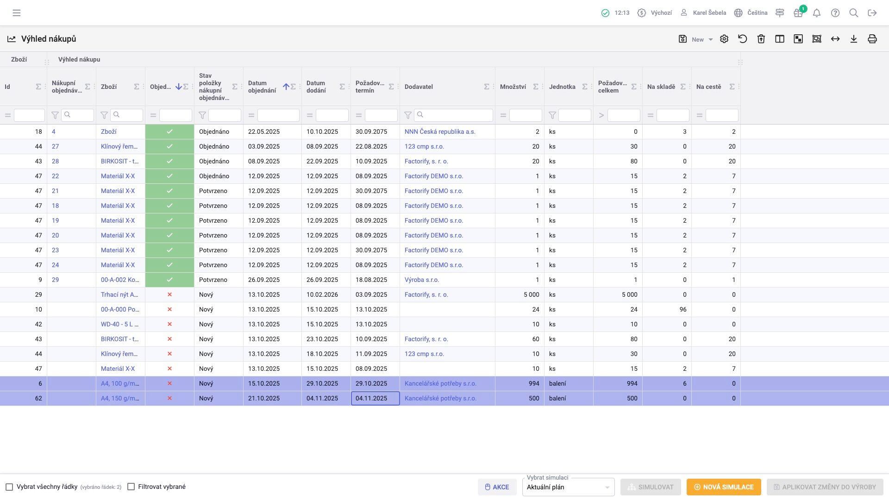Viewport: 889px width, 500px height.
Task: Click the trash delete view icon
Action: point(761,39)
